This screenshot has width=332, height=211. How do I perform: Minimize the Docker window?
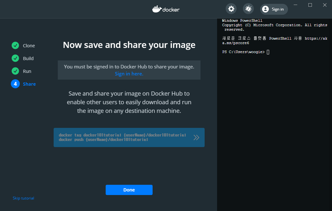coord(295,5)
